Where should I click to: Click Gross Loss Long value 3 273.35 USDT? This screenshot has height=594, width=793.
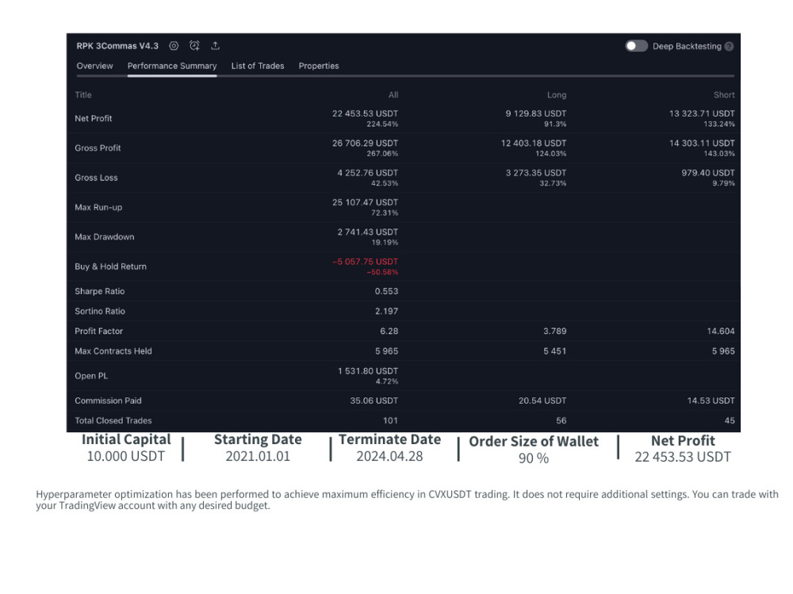536,173
